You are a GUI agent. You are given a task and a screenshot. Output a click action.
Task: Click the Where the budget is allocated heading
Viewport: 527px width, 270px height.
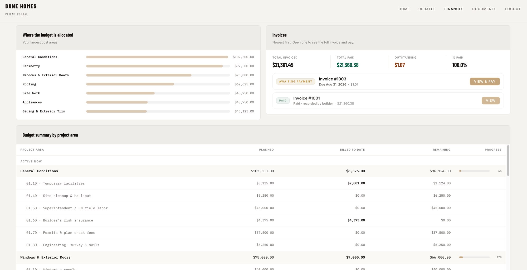tap(48, 35)
